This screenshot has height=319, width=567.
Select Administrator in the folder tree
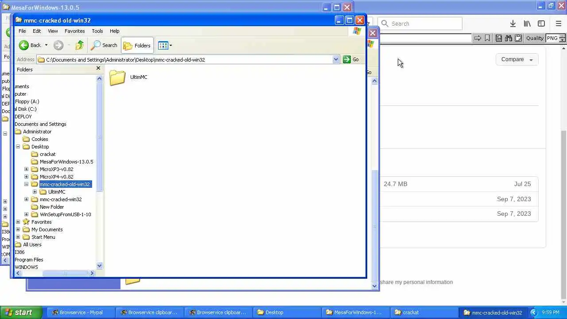coord(37,132)
